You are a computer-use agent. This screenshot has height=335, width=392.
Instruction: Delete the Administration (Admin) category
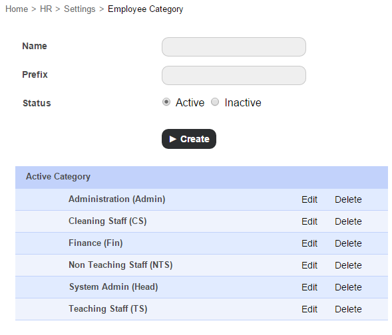click(x=348, y=199)
